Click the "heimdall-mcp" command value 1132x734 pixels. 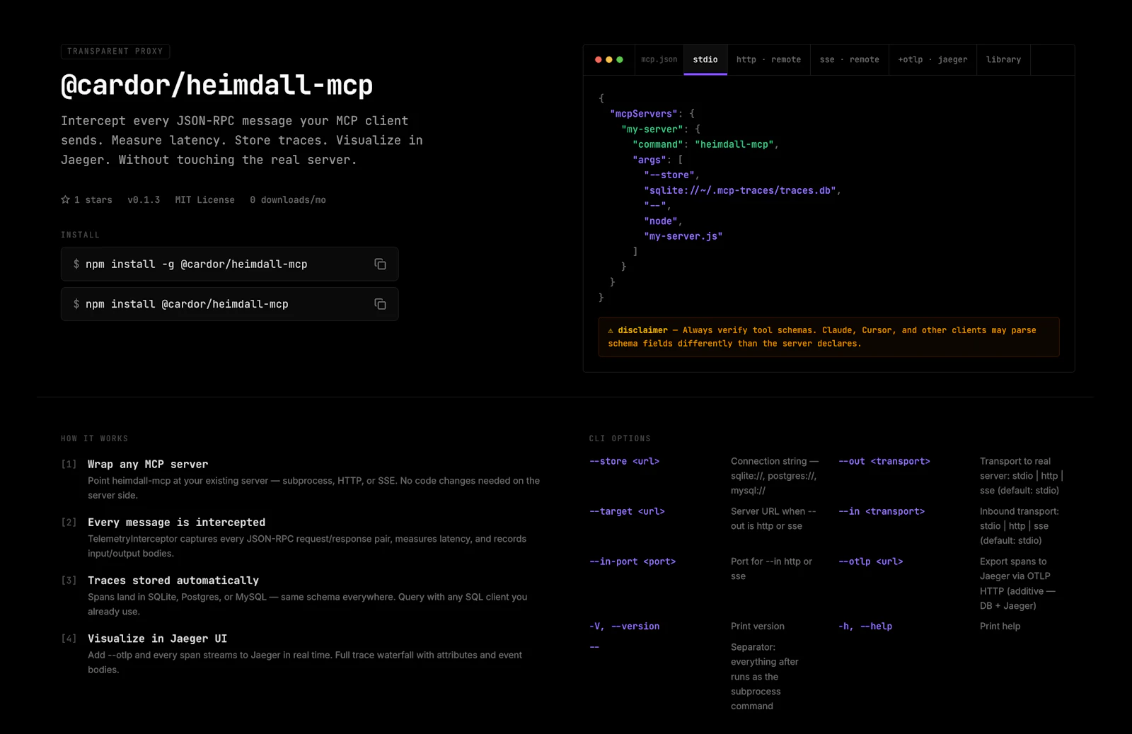[734, 144]
